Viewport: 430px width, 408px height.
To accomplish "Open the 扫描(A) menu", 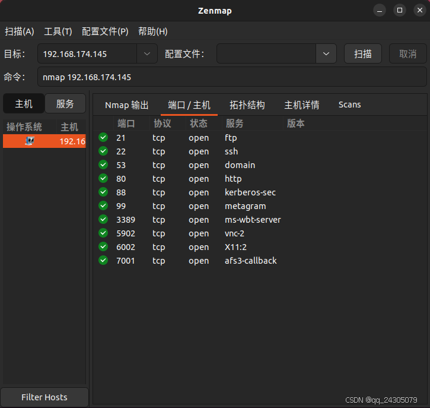I will [x=20, y=31].
